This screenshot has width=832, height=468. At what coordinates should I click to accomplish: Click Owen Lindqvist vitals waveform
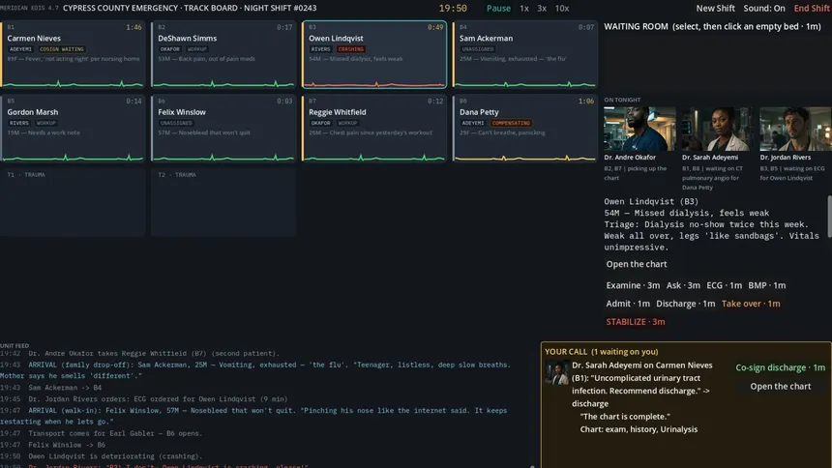(374, 84)
